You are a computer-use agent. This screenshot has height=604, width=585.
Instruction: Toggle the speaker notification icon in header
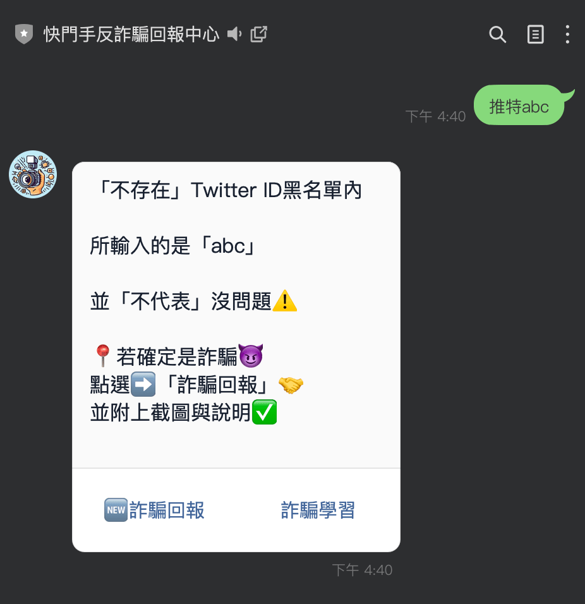234,34
